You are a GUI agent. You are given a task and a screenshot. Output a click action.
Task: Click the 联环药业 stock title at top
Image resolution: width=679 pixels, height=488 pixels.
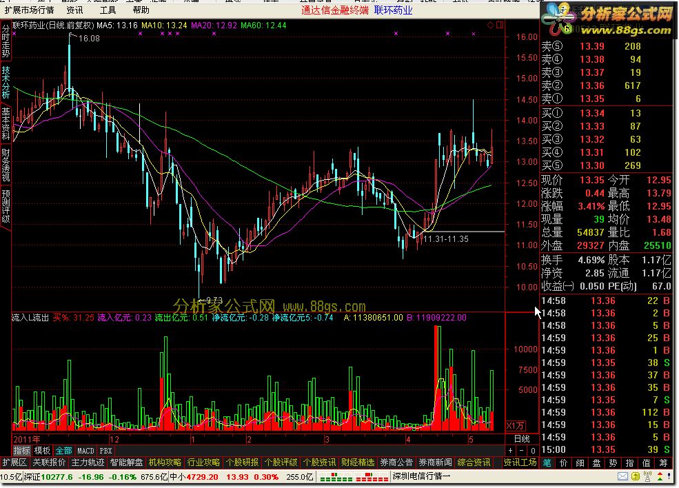point(393,10)
